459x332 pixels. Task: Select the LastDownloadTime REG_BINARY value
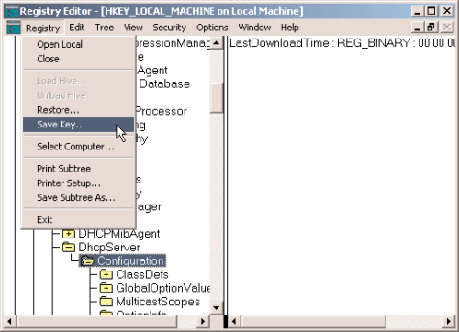pos(342,43)
